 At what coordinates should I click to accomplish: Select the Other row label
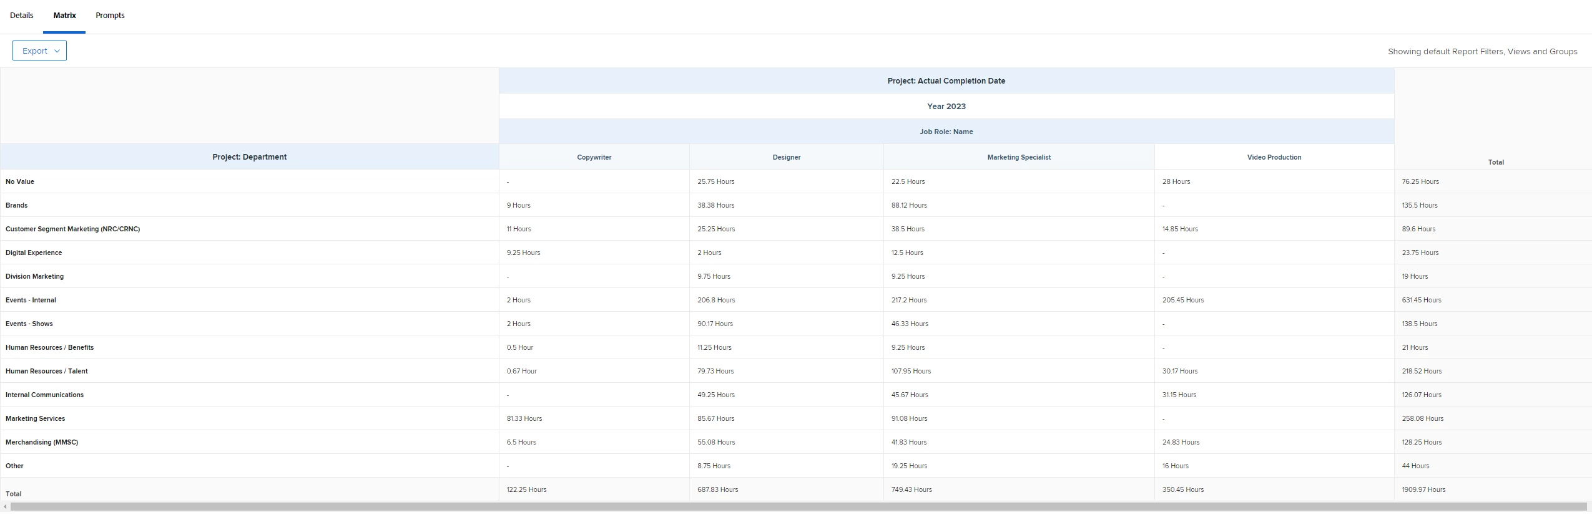click(x=14, y=466)
